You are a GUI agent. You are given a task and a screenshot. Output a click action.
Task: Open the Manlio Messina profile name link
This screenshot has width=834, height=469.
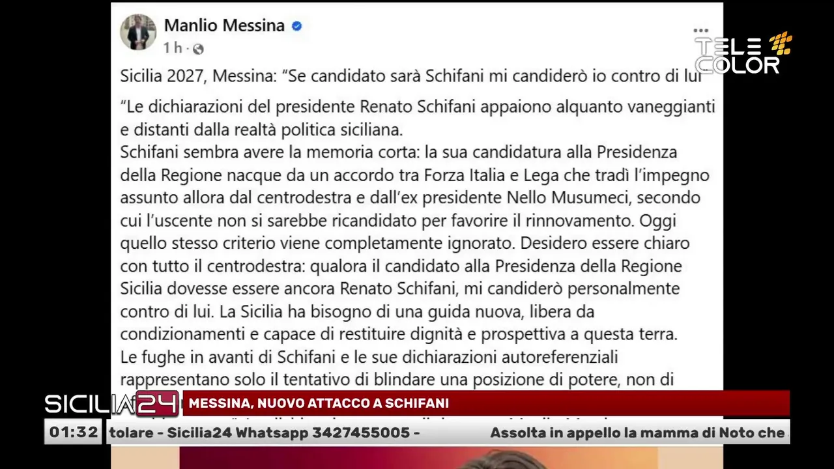point(224,25)
